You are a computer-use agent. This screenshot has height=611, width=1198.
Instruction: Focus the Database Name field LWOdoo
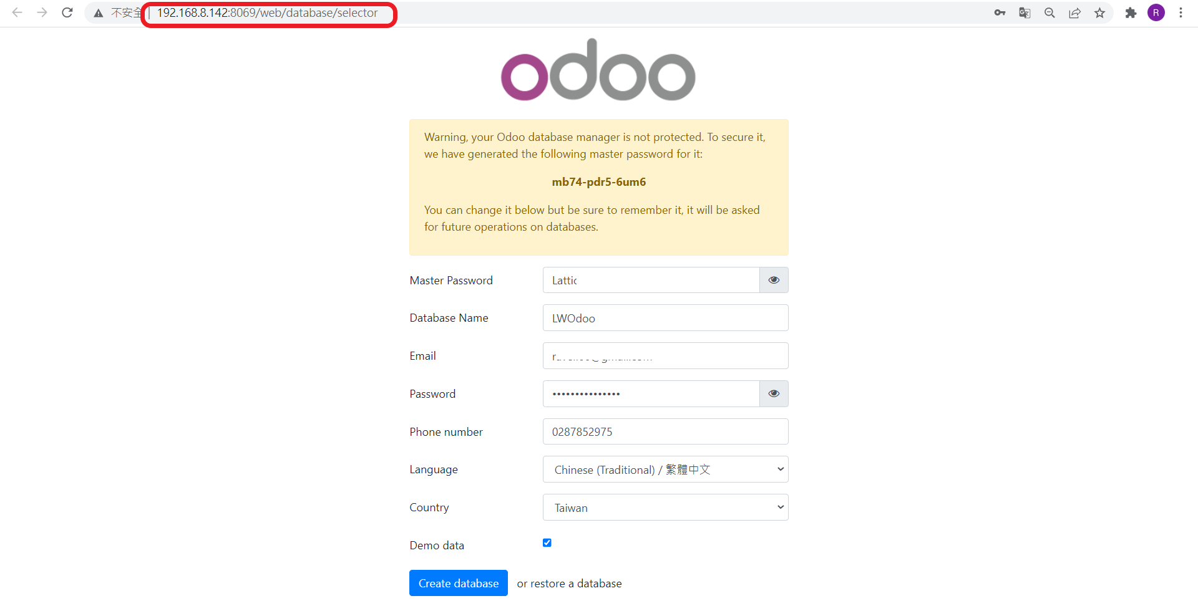click(666, 318)
